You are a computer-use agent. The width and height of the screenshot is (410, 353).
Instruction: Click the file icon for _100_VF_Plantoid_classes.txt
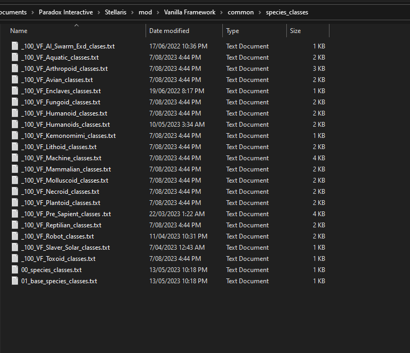coord(15,203)
